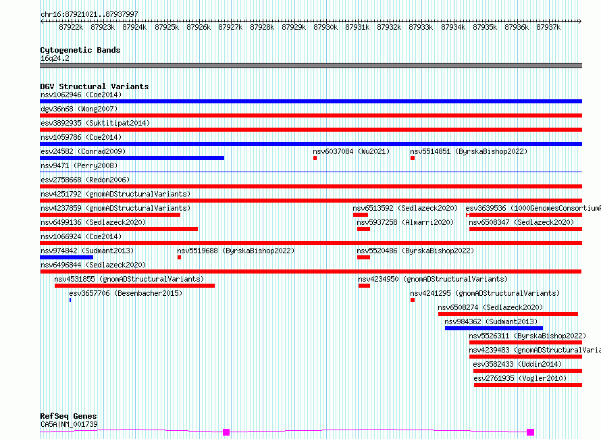This screenshot has height=439, width=601.
Task: Open variant nsv1062946 (Coe2014)
Action: [81, 95]
